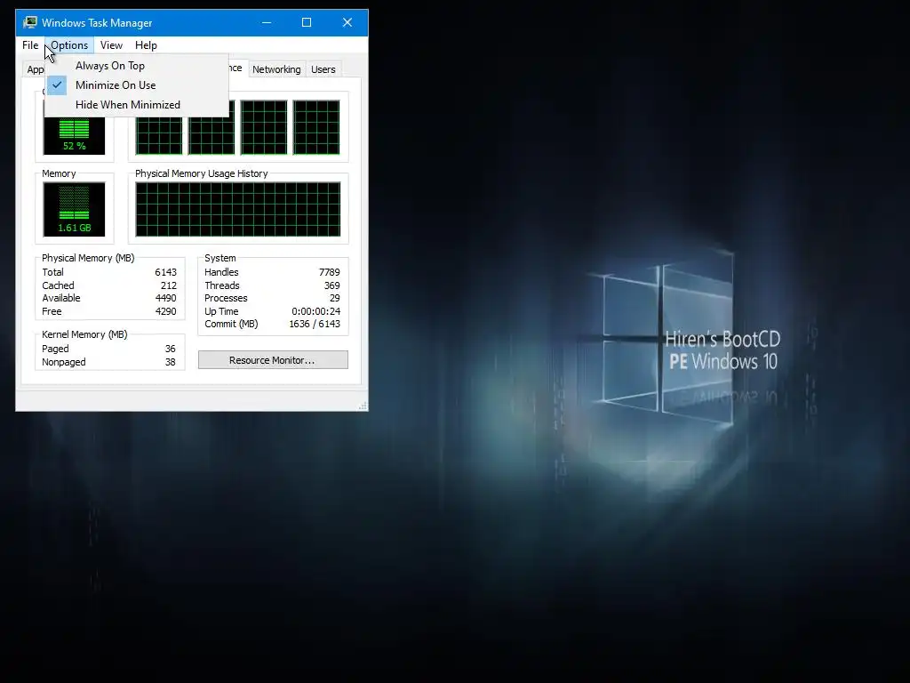The height and width of the screenshot is (683, 910).
Task: Click the Up Time value 0:00:00:24
Action: pyautogui.click(x=315, y=311)
